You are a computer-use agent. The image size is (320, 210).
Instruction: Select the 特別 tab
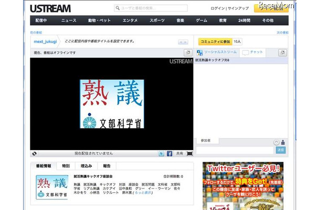click(x=66, y=166)
